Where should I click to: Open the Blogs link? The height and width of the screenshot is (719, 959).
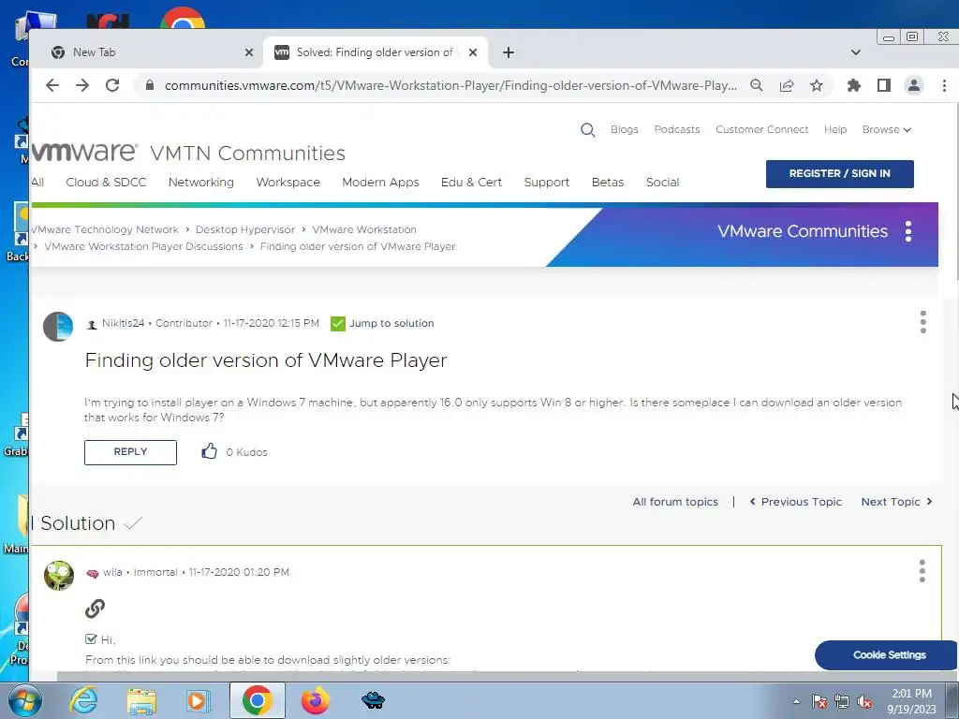(625, 129)
